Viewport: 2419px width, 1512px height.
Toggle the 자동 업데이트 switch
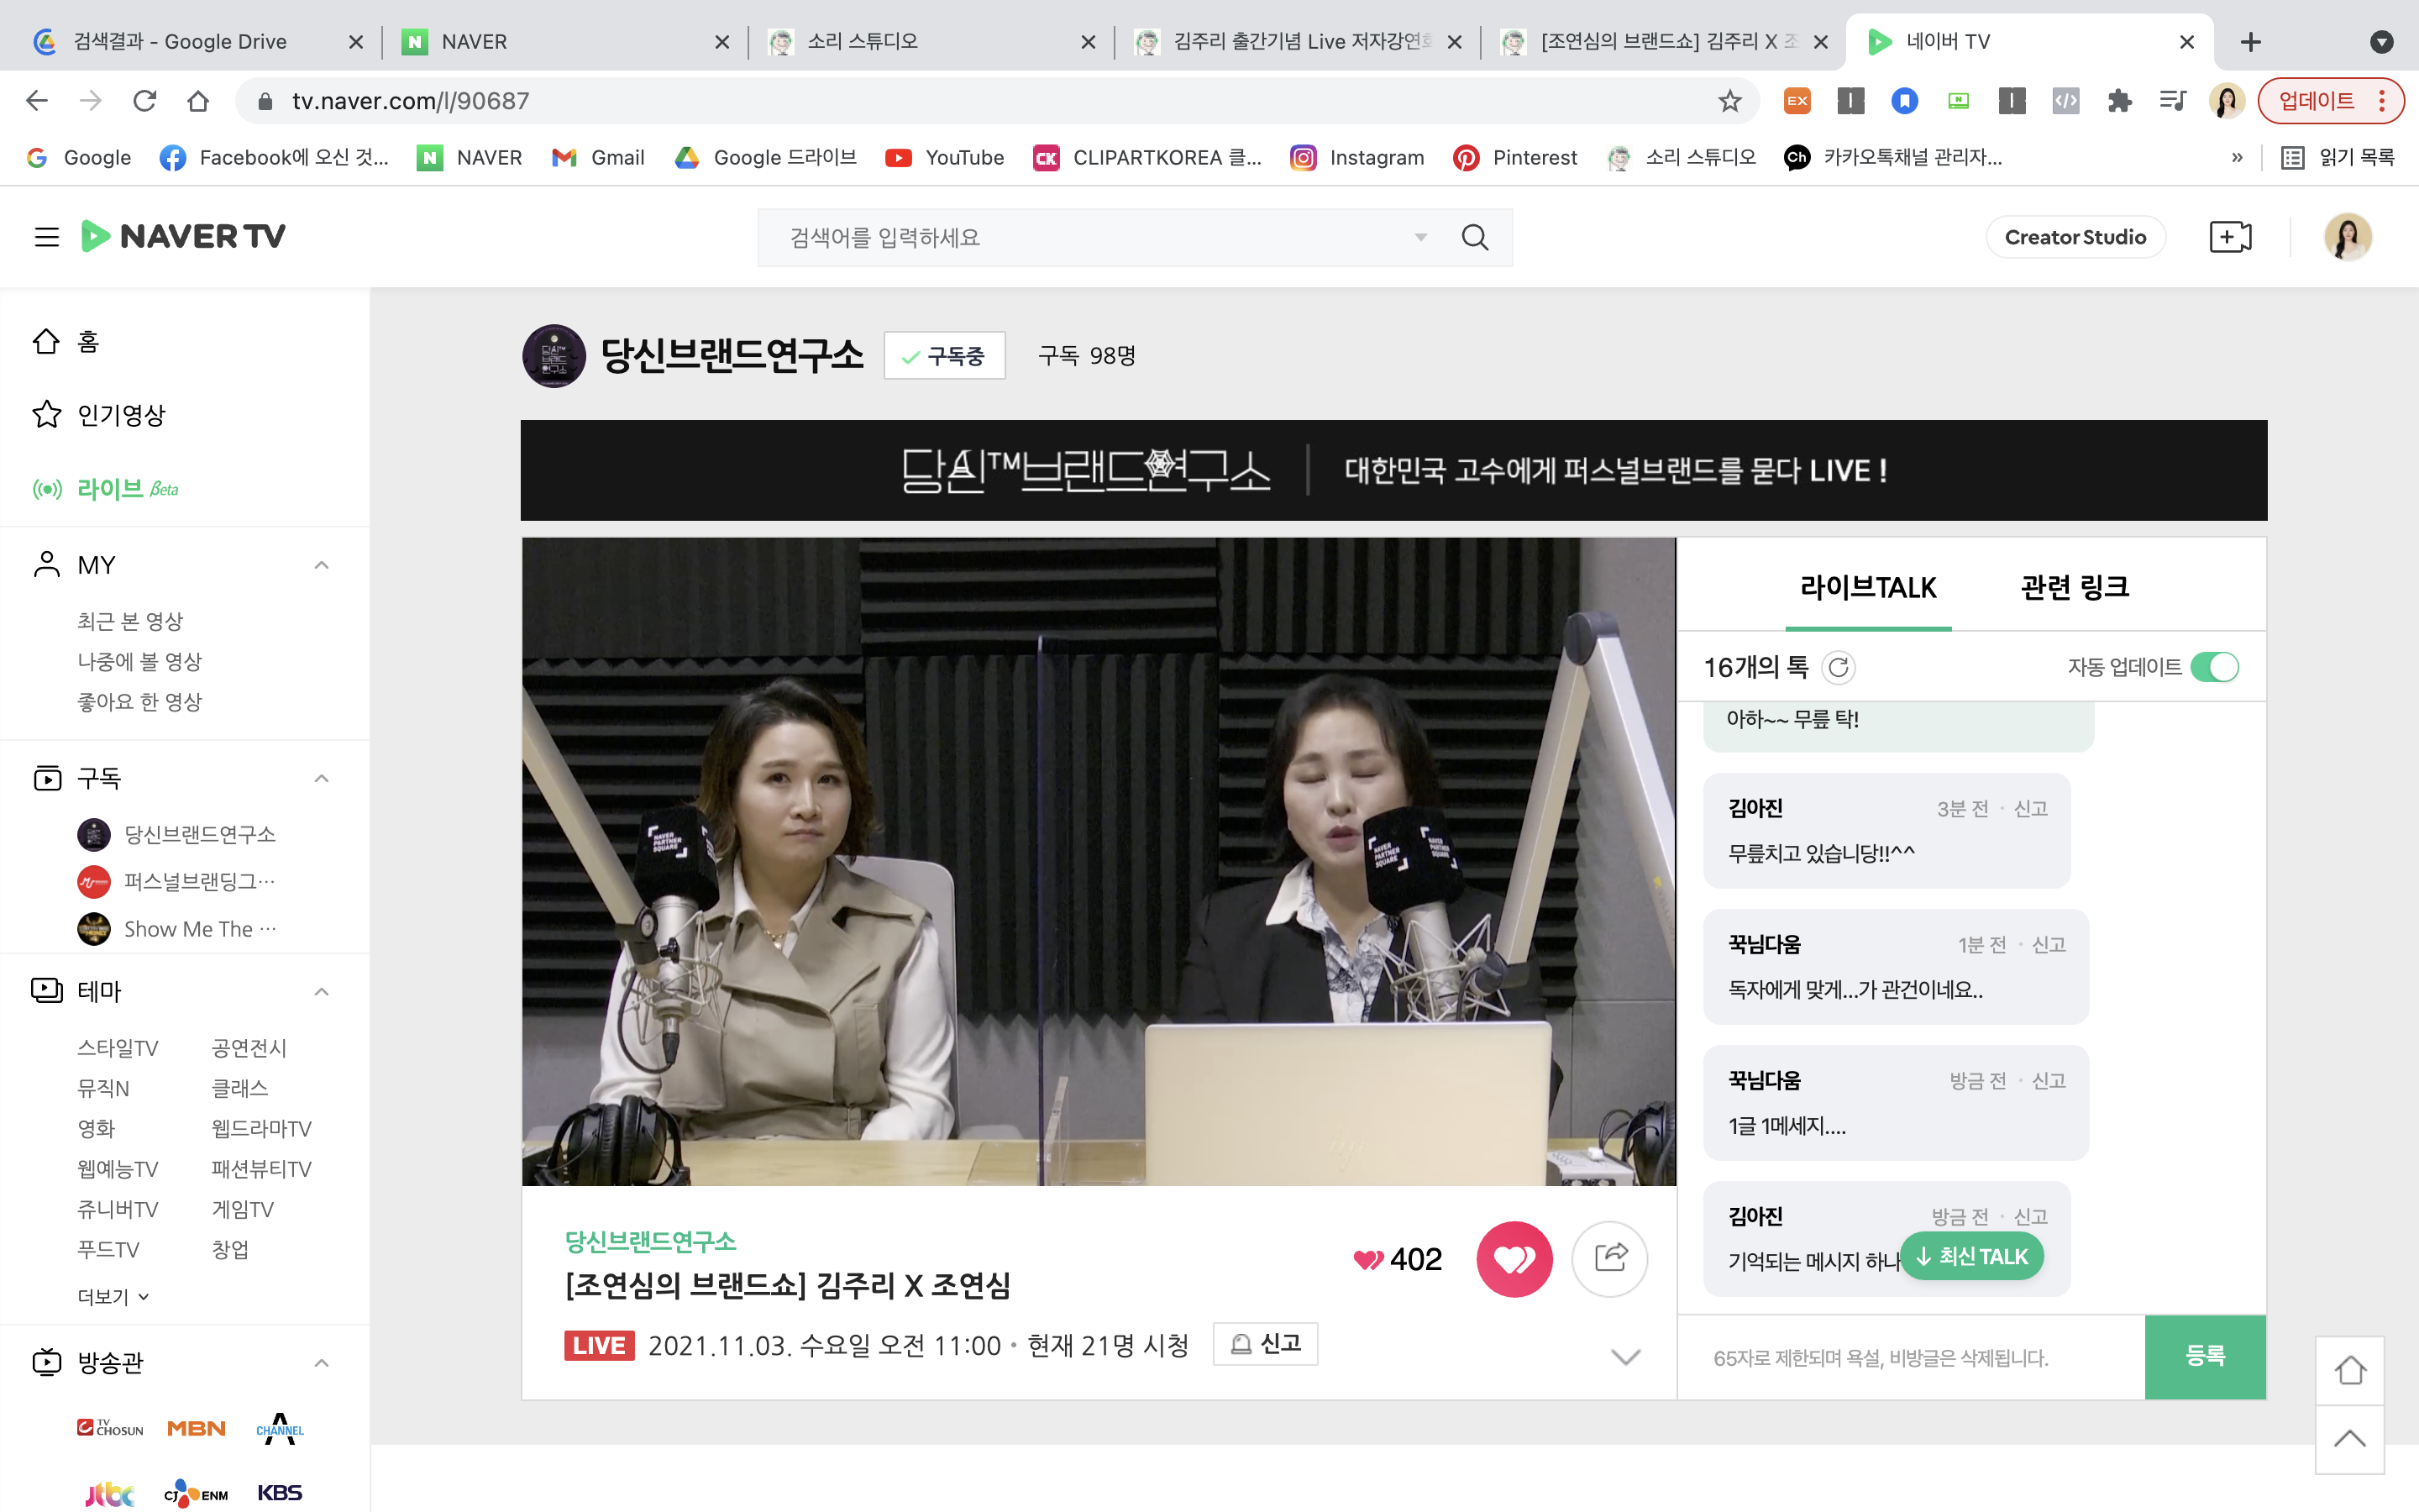(x=2213, y=667)
